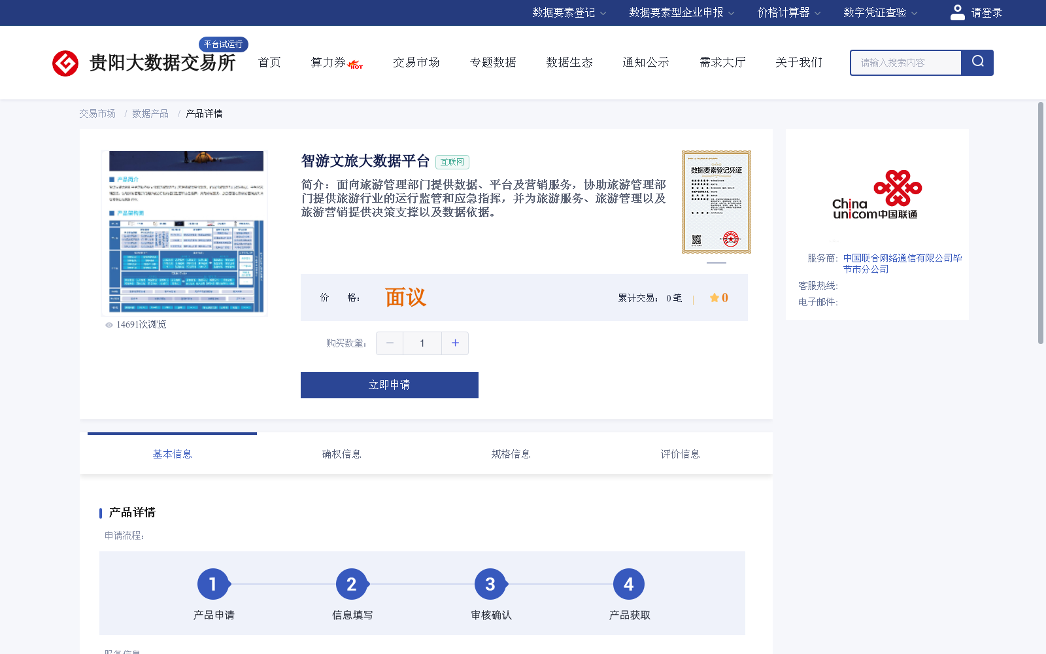Click the 立即申请 button
This screenshot has width=1046, height=654.
tap(390, 385)
